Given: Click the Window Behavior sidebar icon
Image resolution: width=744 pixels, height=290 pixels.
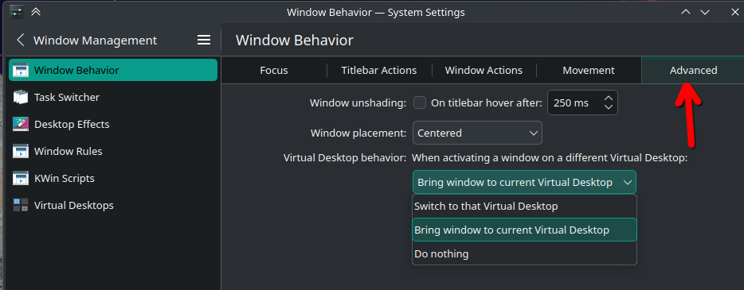Looking at the screenshot, I should [21, 71].
